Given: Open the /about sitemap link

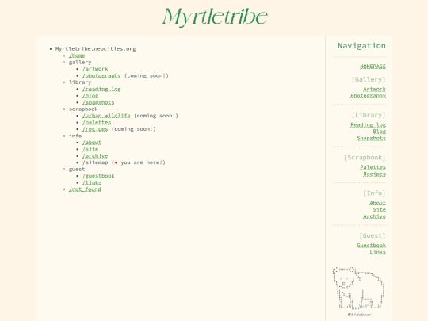Looking at the screenshot, I should (x=92, y=143).
